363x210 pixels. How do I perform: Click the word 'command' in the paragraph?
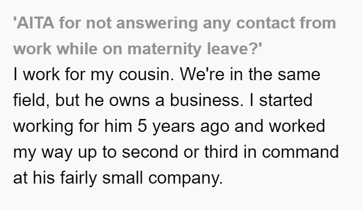coord(300,152)
